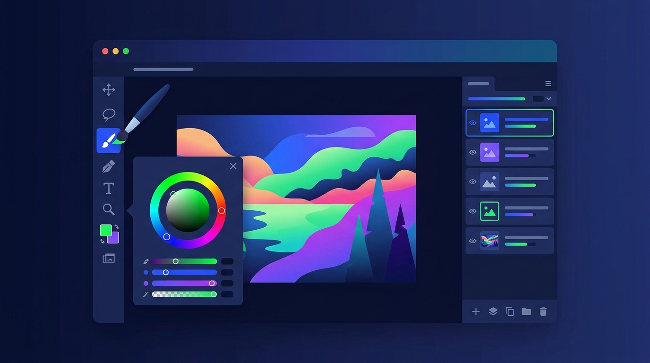650x363 pixels.
Task: Click the purple dot beside the purple slider
Action: point(146,284)
